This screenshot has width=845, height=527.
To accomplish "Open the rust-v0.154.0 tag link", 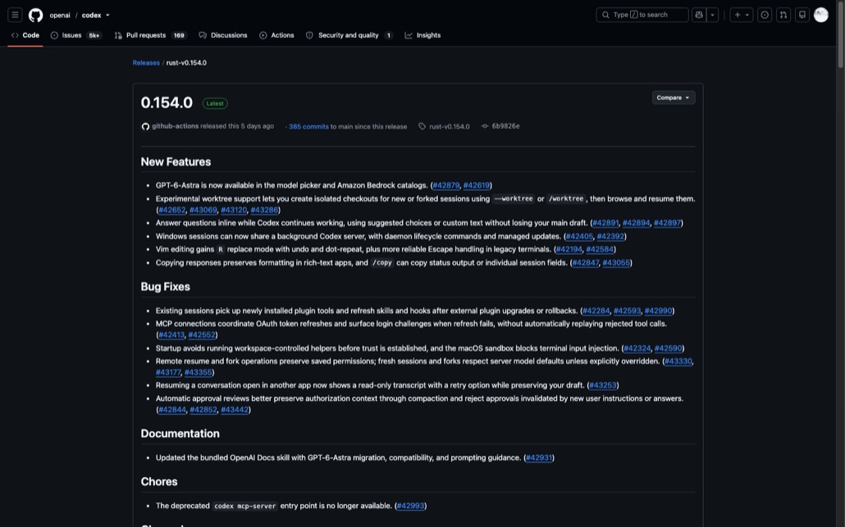I will (x=449, y=126).
